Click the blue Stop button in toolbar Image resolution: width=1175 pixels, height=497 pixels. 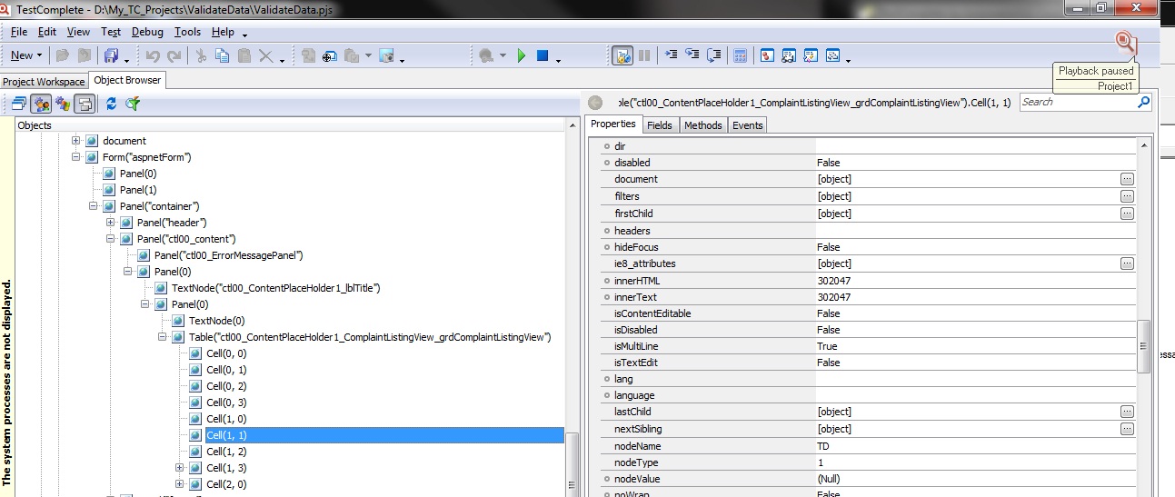coord(543,56)
